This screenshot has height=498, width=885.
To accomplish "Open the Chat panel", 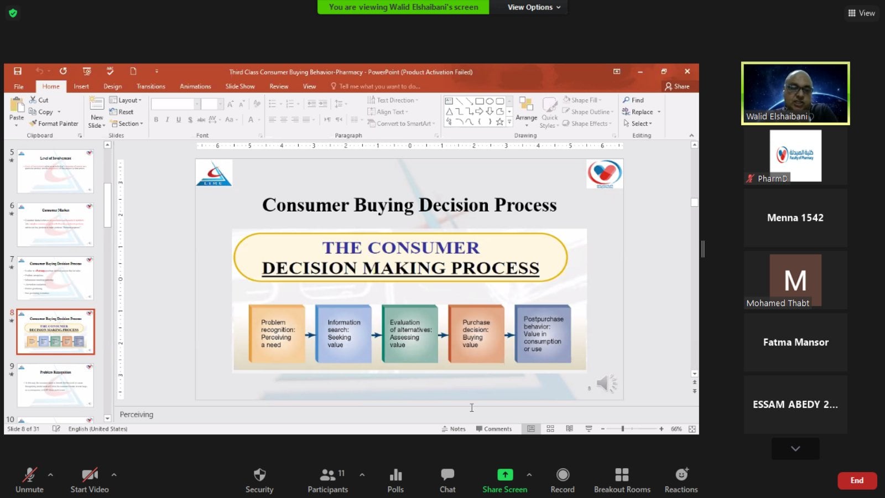I will click(x=447, y=475).
